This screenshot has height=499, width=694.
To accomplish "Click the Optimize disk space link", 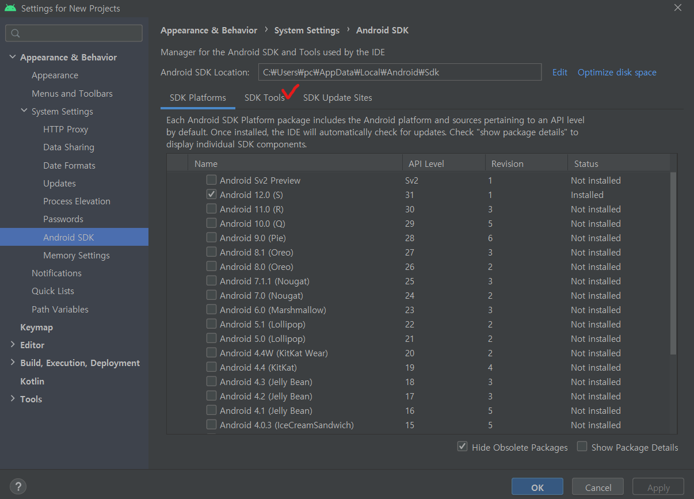I will pos(617,73).
